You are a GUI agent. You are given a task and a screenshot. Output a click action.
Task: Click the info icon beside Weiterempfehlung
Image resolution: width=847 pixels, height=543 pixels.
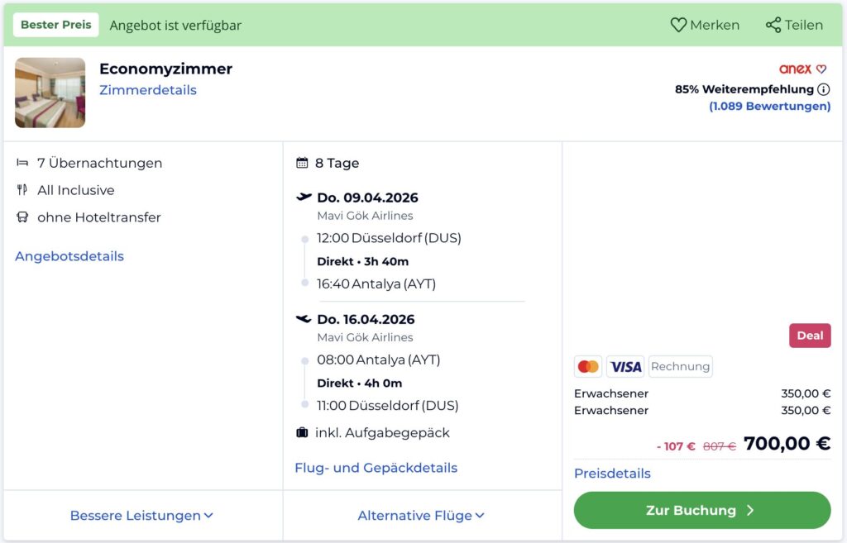tap(824, 89)
